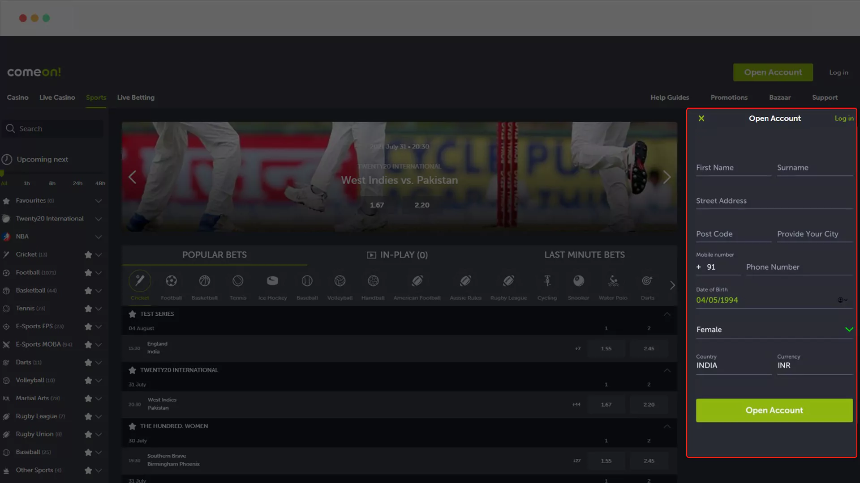Toggle Female gender dropdown selector
Viewport: 860px width, 483px height.
coord(848,329)
